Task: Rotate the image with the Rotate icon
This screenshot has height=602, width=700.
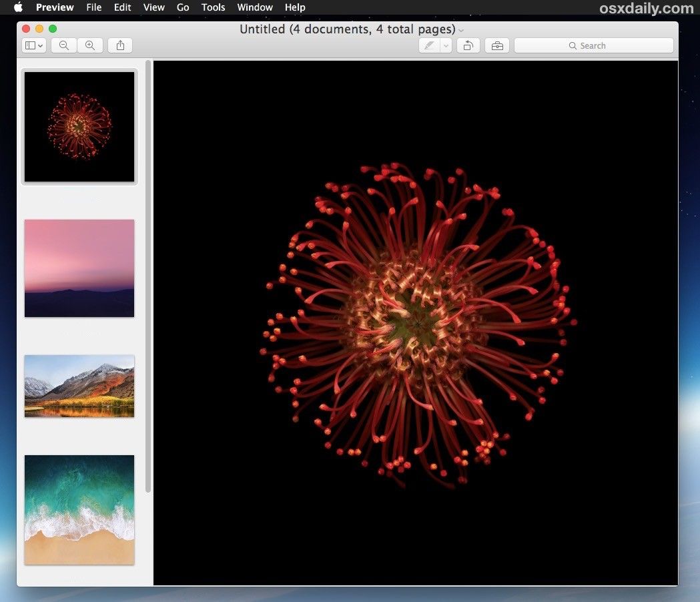Action: (x=468, y=45)
